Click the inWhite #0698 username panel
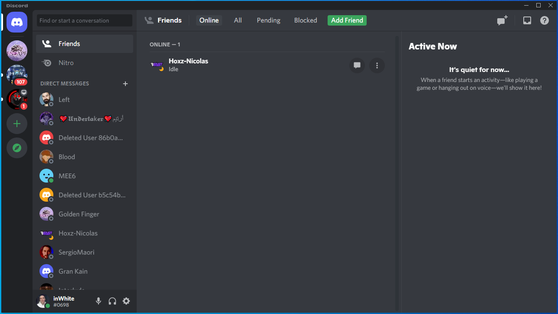 coord(63,301)
